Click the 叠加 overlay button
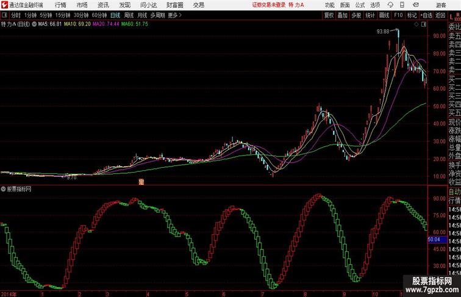This screenshot has width=461, height=297. pos(343,15)
